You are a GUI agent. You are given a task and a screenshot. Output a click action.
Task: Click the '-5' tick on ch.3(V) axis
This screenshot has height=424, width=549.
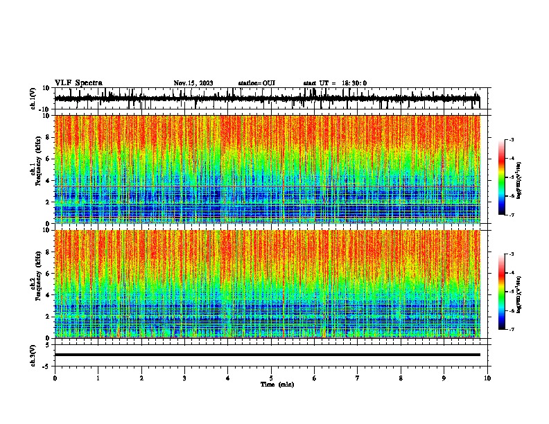[x=46, y=366]
